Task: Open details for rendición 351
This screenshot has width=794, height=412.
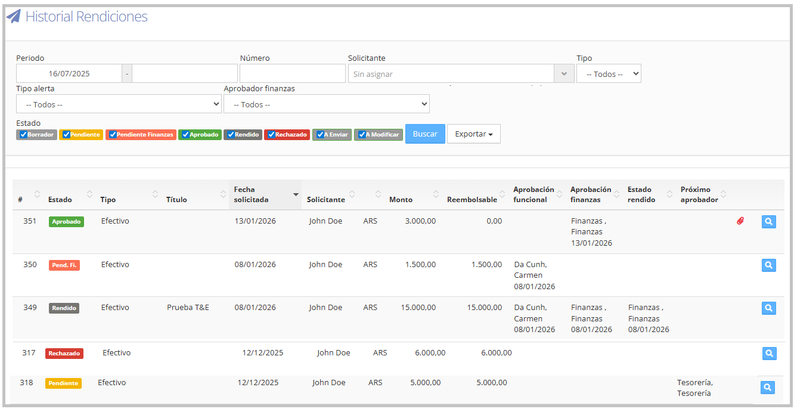Action: 768,222
